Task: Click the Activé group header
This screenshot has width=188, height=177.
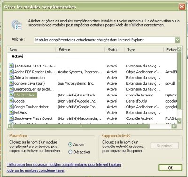Action: point(17,56)
